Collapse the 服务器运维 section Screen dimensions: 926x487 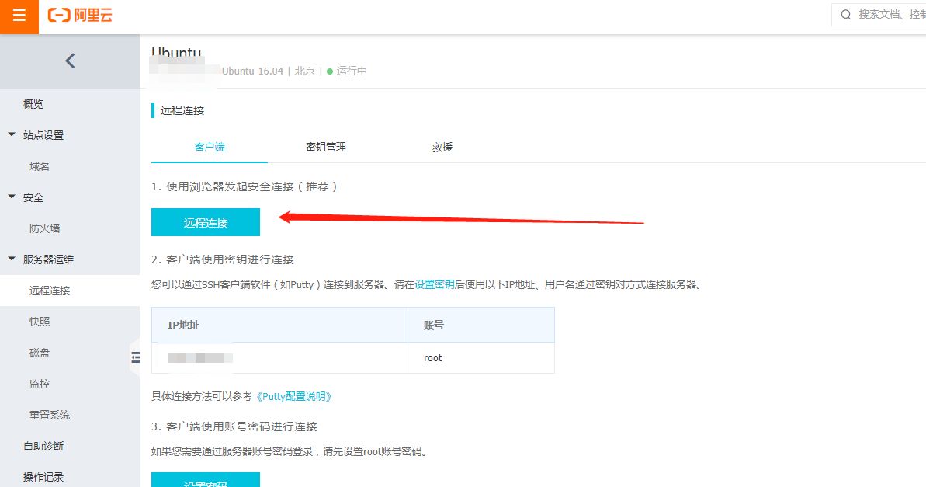click(x=12, y=259)
